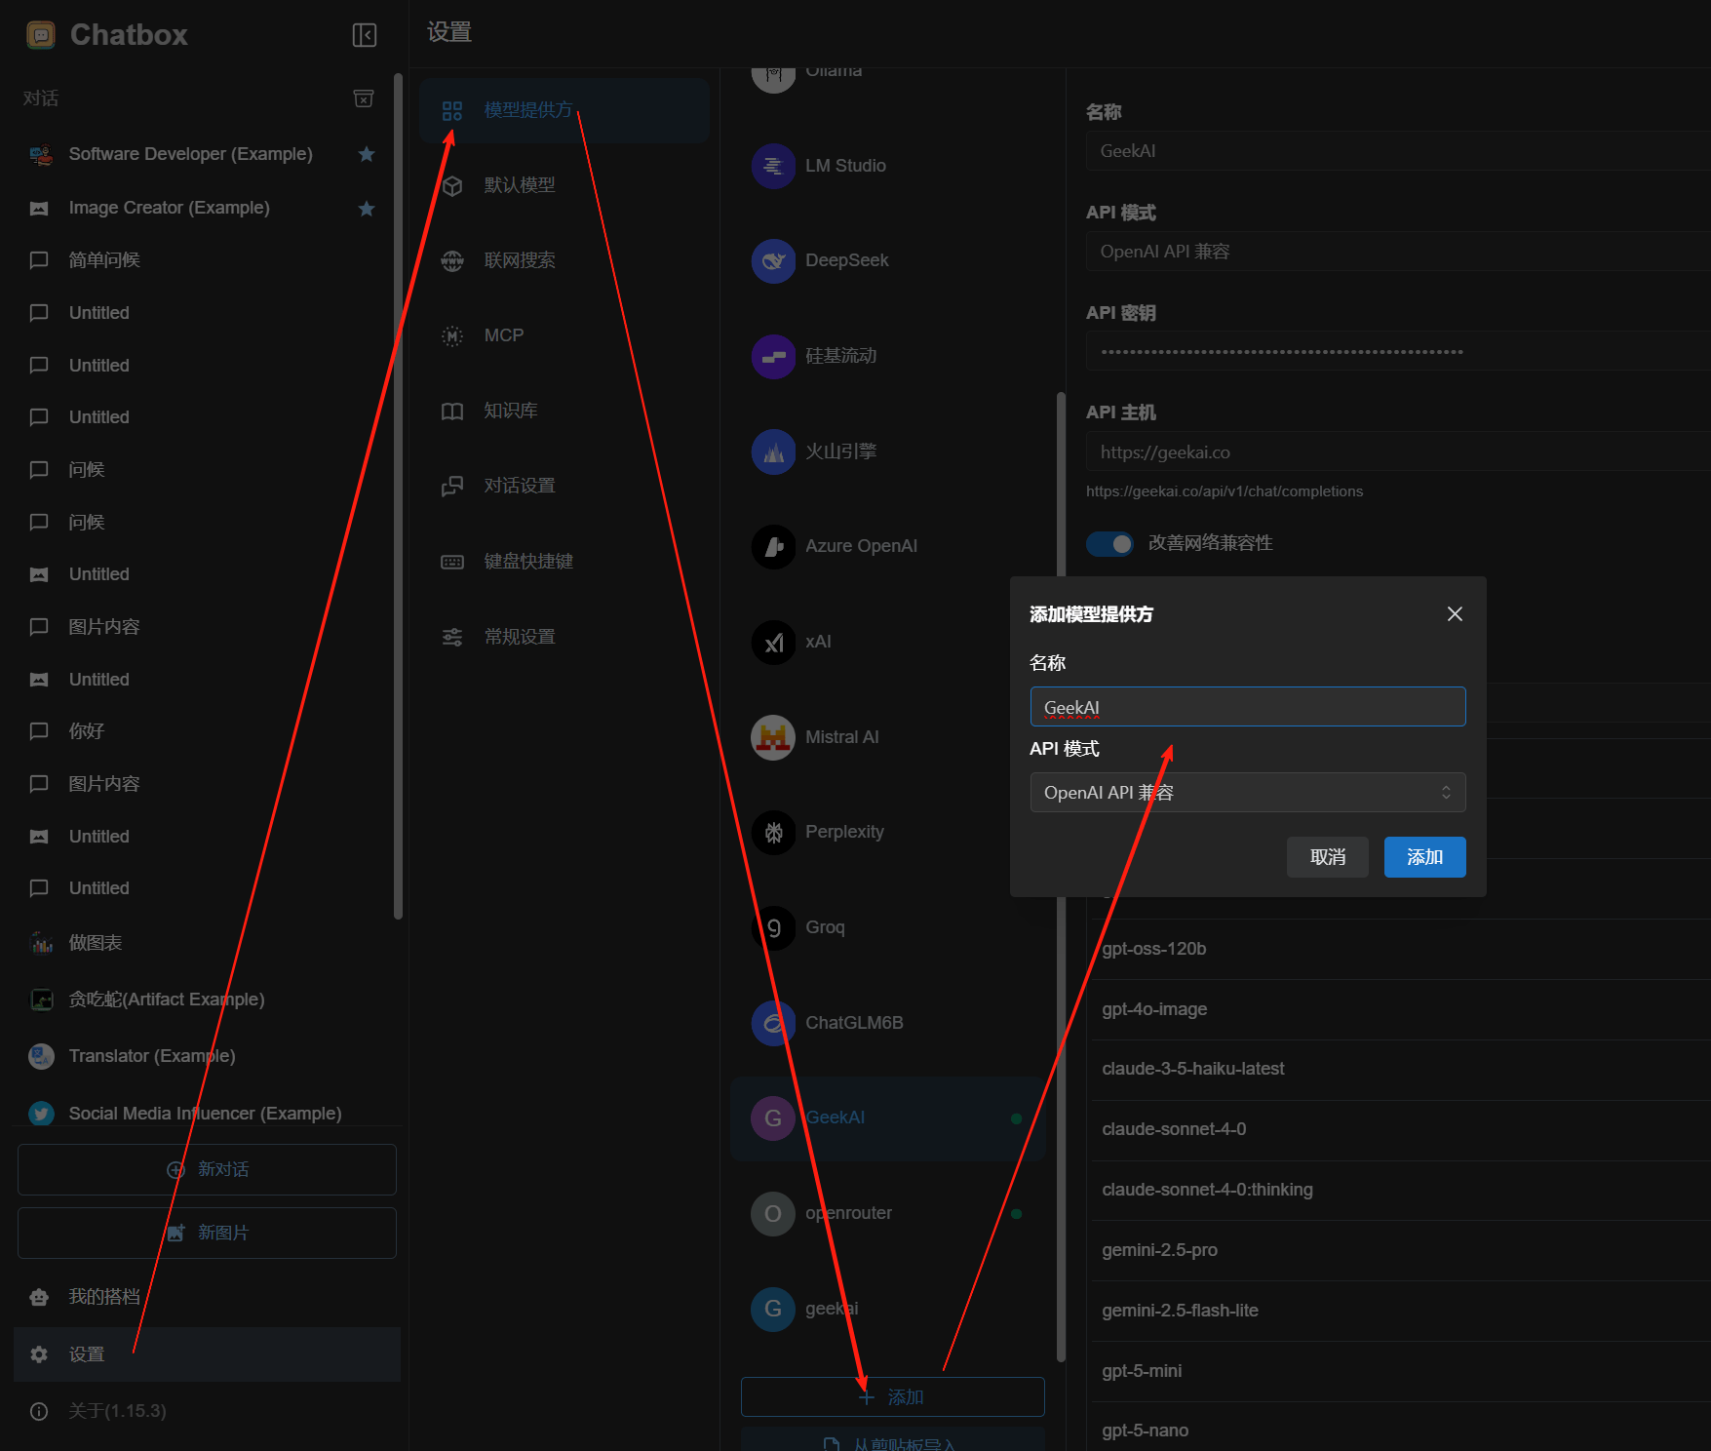1711x1451 pixels.
Task: Click the 名称 input field in dialog
Action: click(x=1248, y=707)
